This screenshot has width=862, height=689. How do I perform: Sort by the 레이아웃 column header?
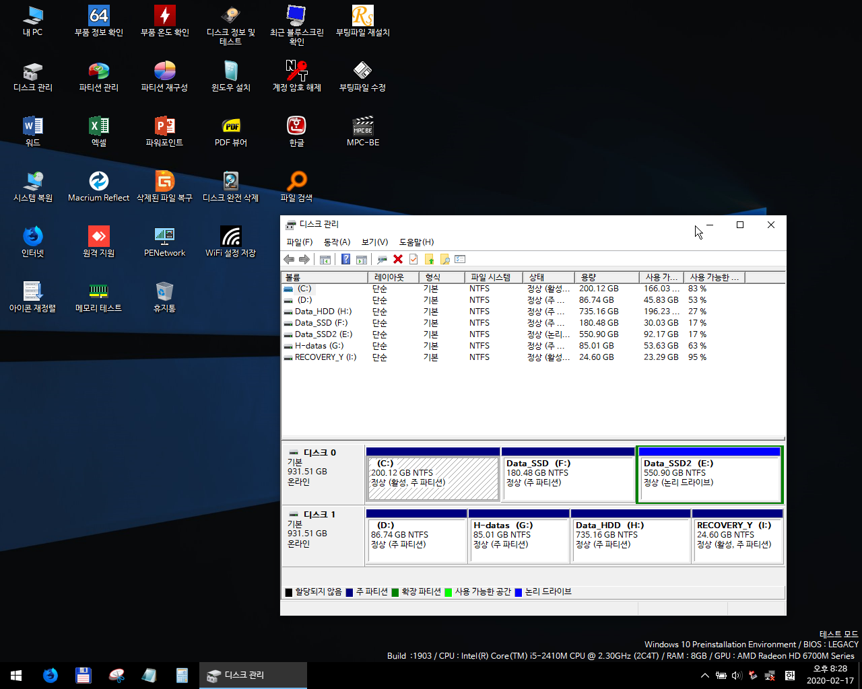(x=393, y=277)
